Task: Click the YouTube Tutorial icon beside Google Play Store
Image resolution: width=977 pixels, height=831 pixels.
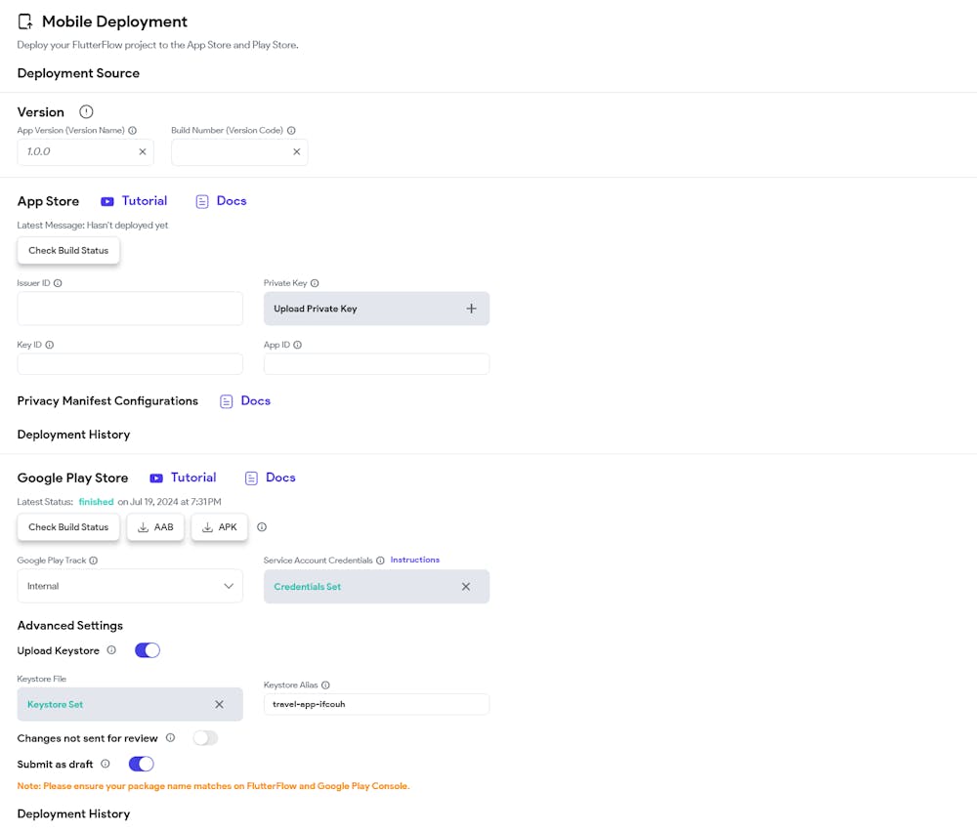Action: [156, 478]
